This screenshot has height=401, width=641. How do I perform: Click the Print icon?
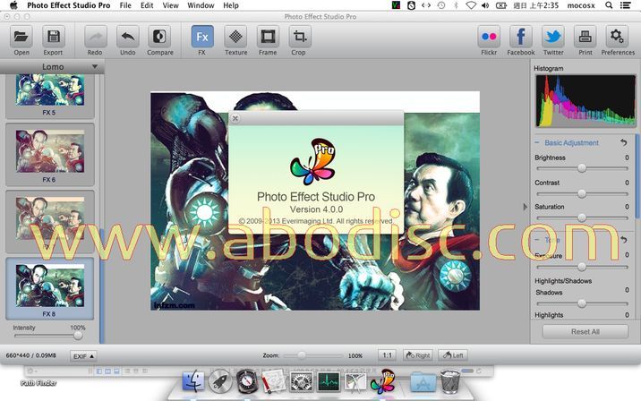click(585, 38)
